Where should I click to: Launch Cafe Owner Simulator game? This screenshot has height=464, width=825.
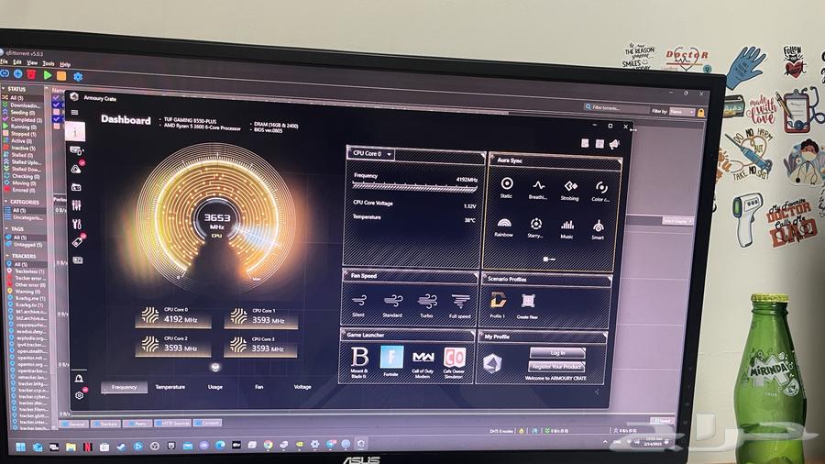tap(454, 362)
